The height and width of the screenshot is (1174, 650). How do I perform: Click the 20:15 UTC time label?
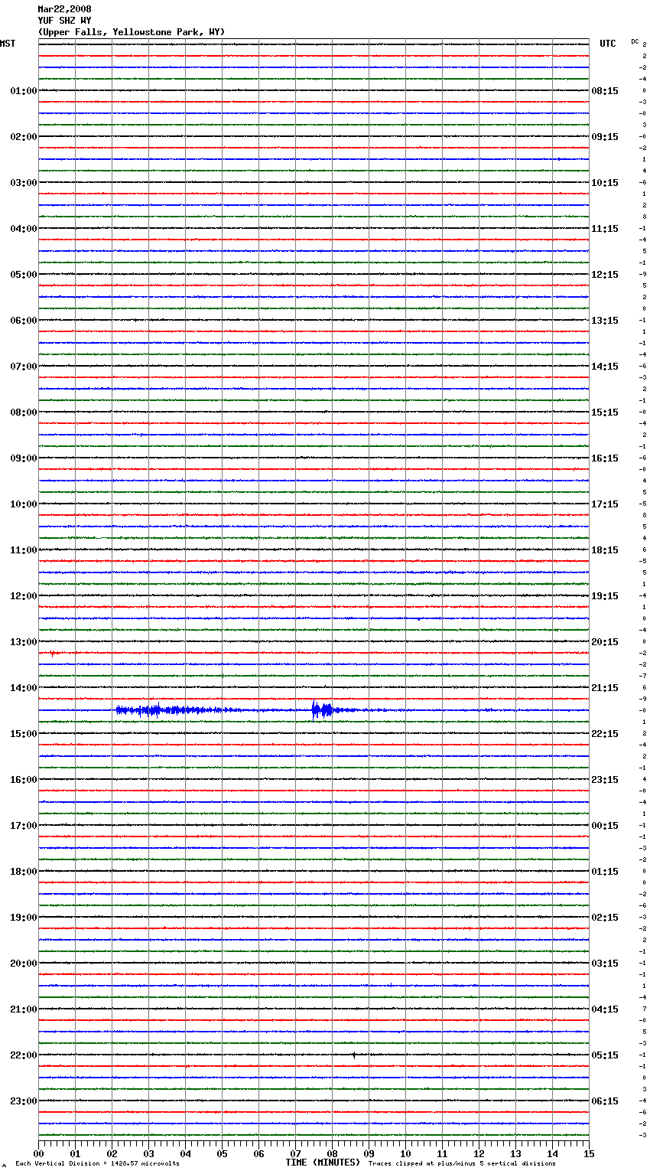(x=605, y=642)
